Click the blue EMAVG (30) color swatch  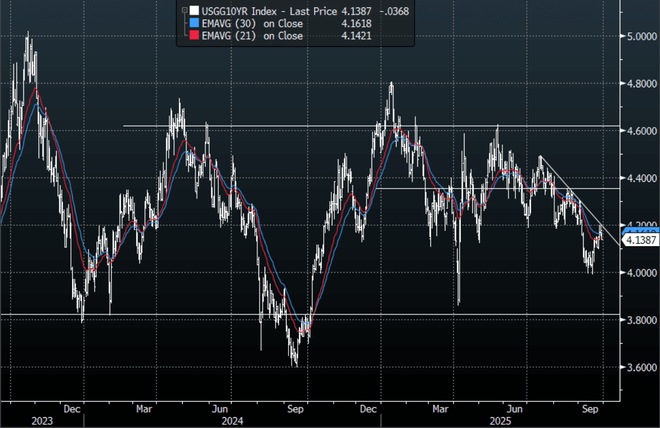194,23
